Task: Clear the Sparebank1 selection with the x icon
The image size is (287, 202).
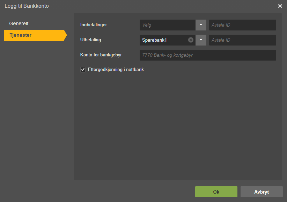Action: click(x=191, y=40)
